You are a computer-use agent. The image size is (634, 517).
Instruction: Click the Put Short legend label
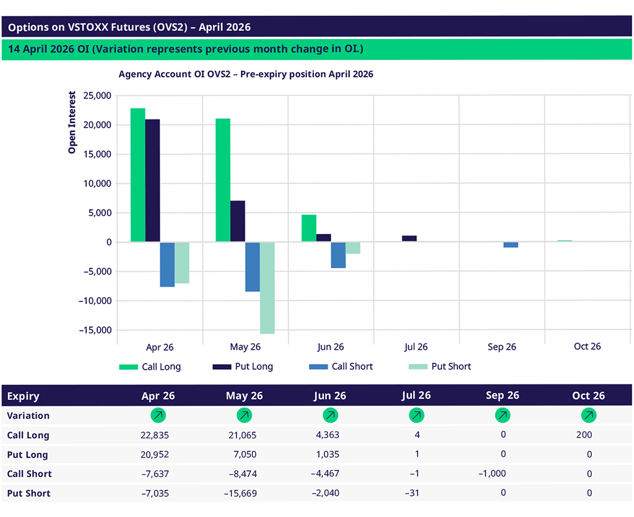(x=451, y=366)
